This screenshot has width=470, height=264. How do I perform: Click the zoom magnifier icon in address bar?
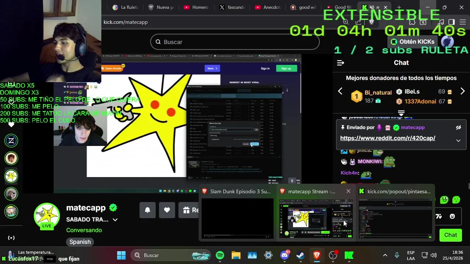(x=346, y=22)
